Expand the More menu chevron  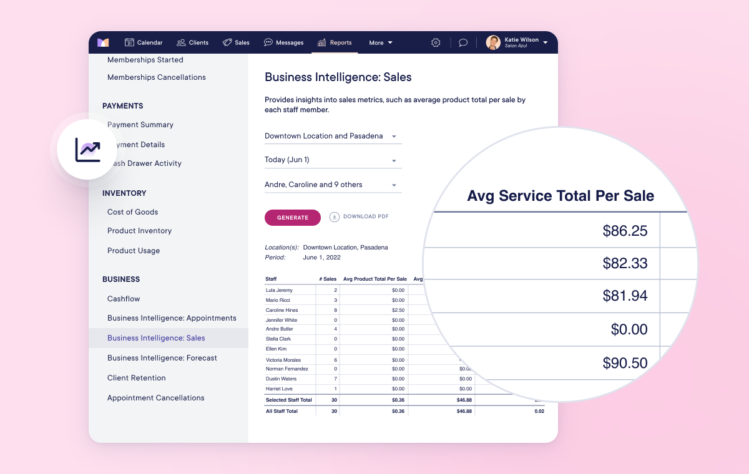tap(391, 42)
